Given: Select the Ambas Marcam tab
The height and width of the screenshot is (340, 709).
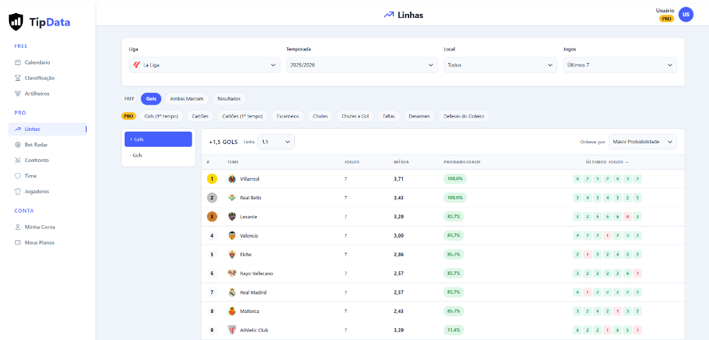Looking at the screenshot, I should pos(187,98).
